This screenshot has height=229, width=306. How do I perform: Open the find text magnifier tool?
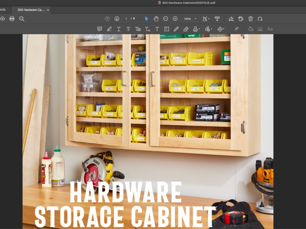pyautogui.click(x=22, y=19)
